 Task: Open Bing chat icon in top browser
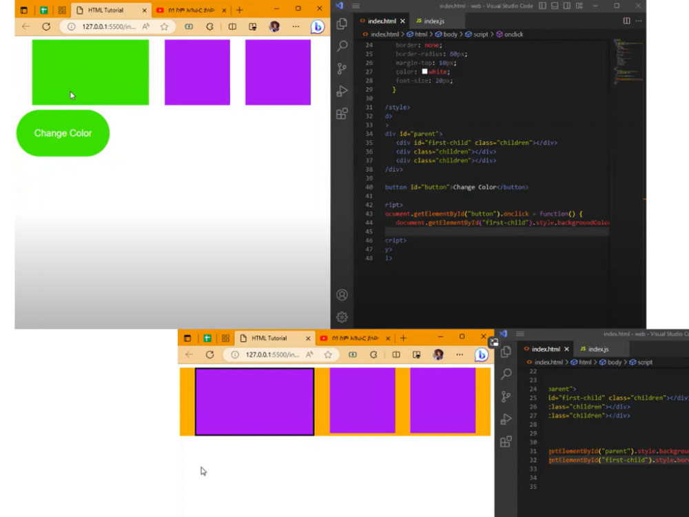pos(317,27)
